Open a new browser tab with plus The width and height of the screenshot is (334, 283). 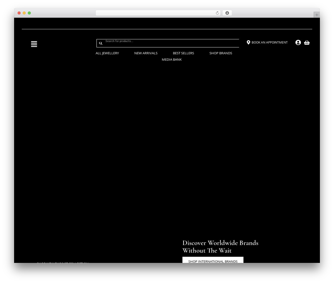point(317,15)
